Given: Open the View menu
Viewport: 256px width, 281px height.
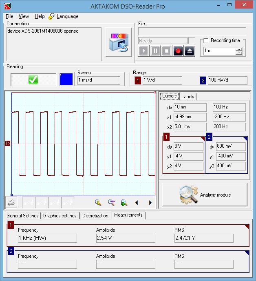Looking at the screenshot, I should click(x=24, y=16).
